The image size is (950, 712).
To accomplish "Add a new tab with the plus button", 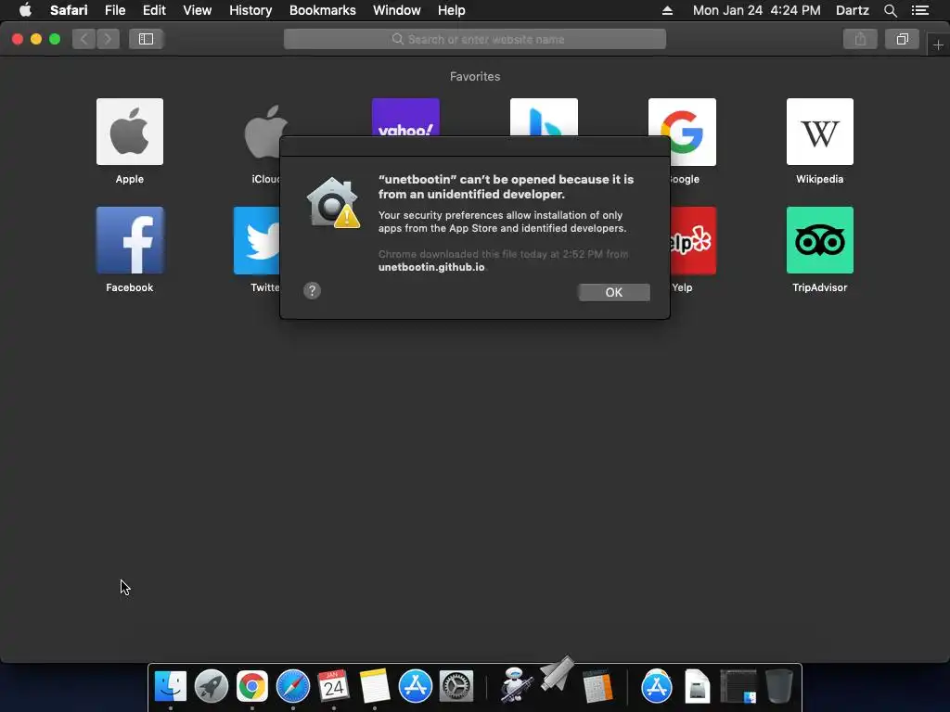I will (938, 44).
